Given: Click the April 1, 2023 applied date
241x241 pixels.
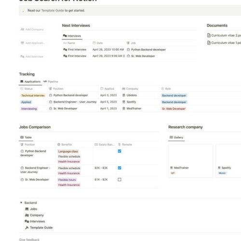Looking at the screenshot, I should [x=108, y=108].
